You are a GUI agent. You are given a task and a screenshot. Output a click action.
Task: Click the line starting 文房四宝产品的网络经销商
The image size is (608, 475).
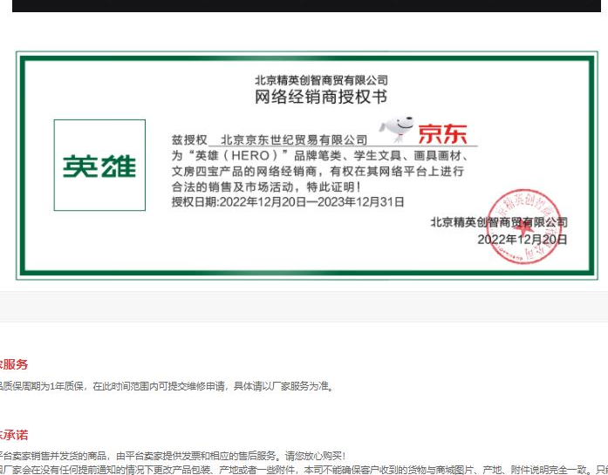pos(318,171)
